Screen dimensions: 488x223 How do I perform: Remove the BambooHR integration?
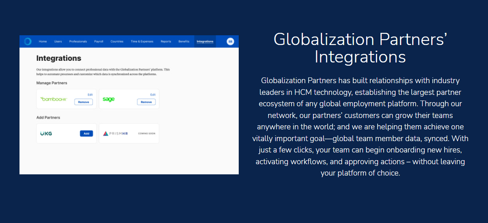click(84, 102)
